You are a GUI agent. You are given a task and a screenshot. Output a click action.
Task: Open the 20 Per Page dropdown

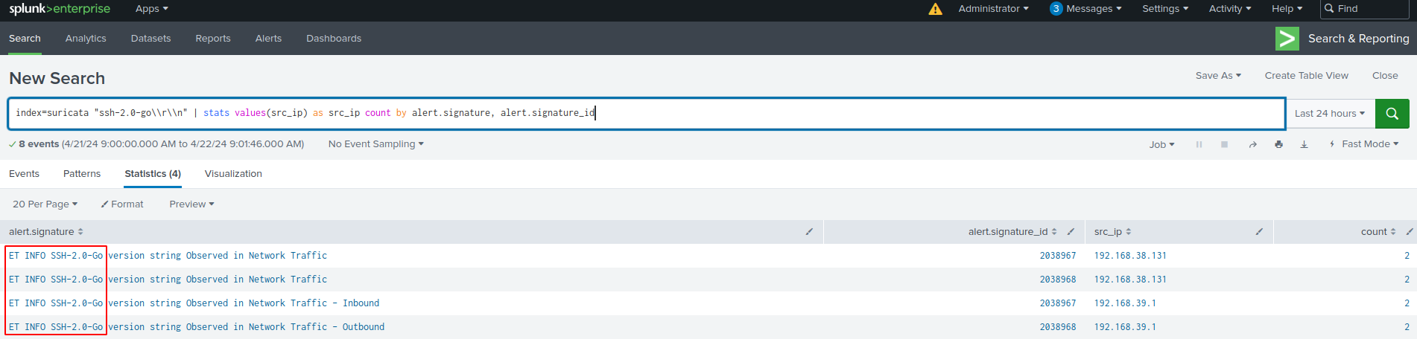(x=45, y=204)
